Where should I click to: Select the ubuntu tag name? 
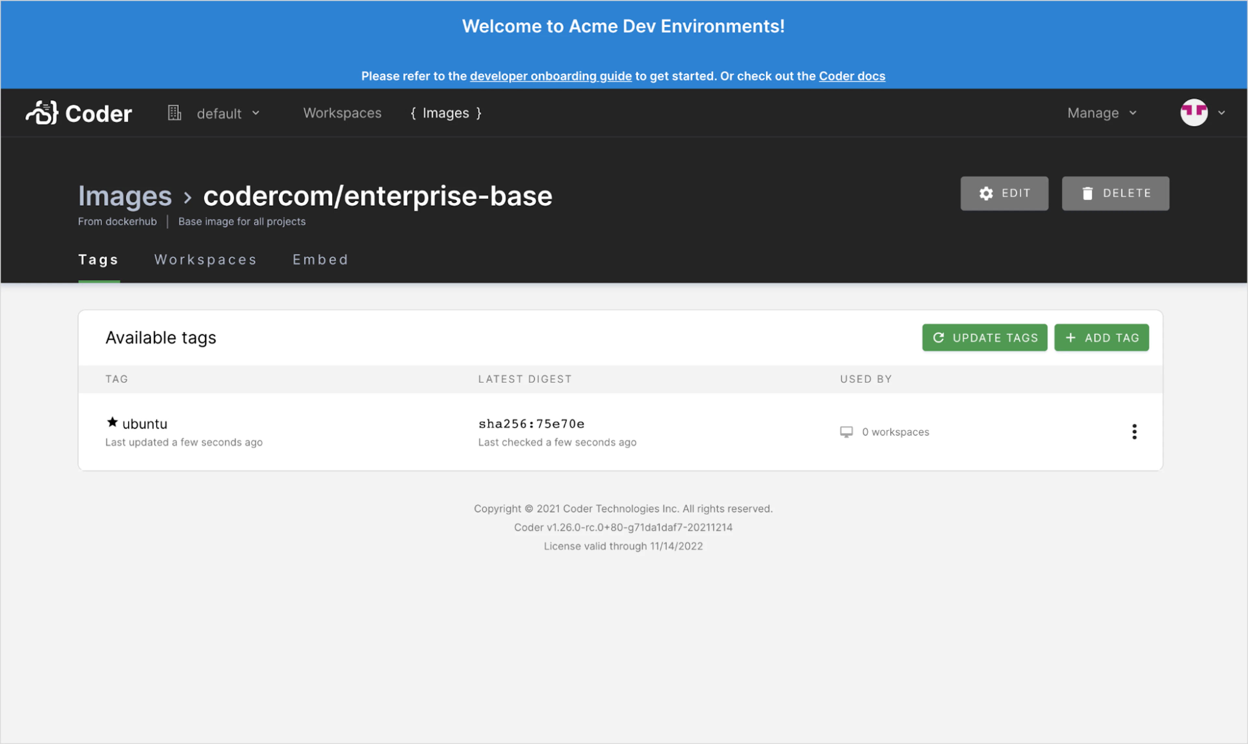(145, 424)
